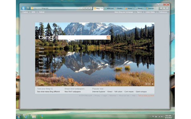The image size is (191, 119).
Task: Switch to the Internet... tab
Action: click(x=150, y=9)
